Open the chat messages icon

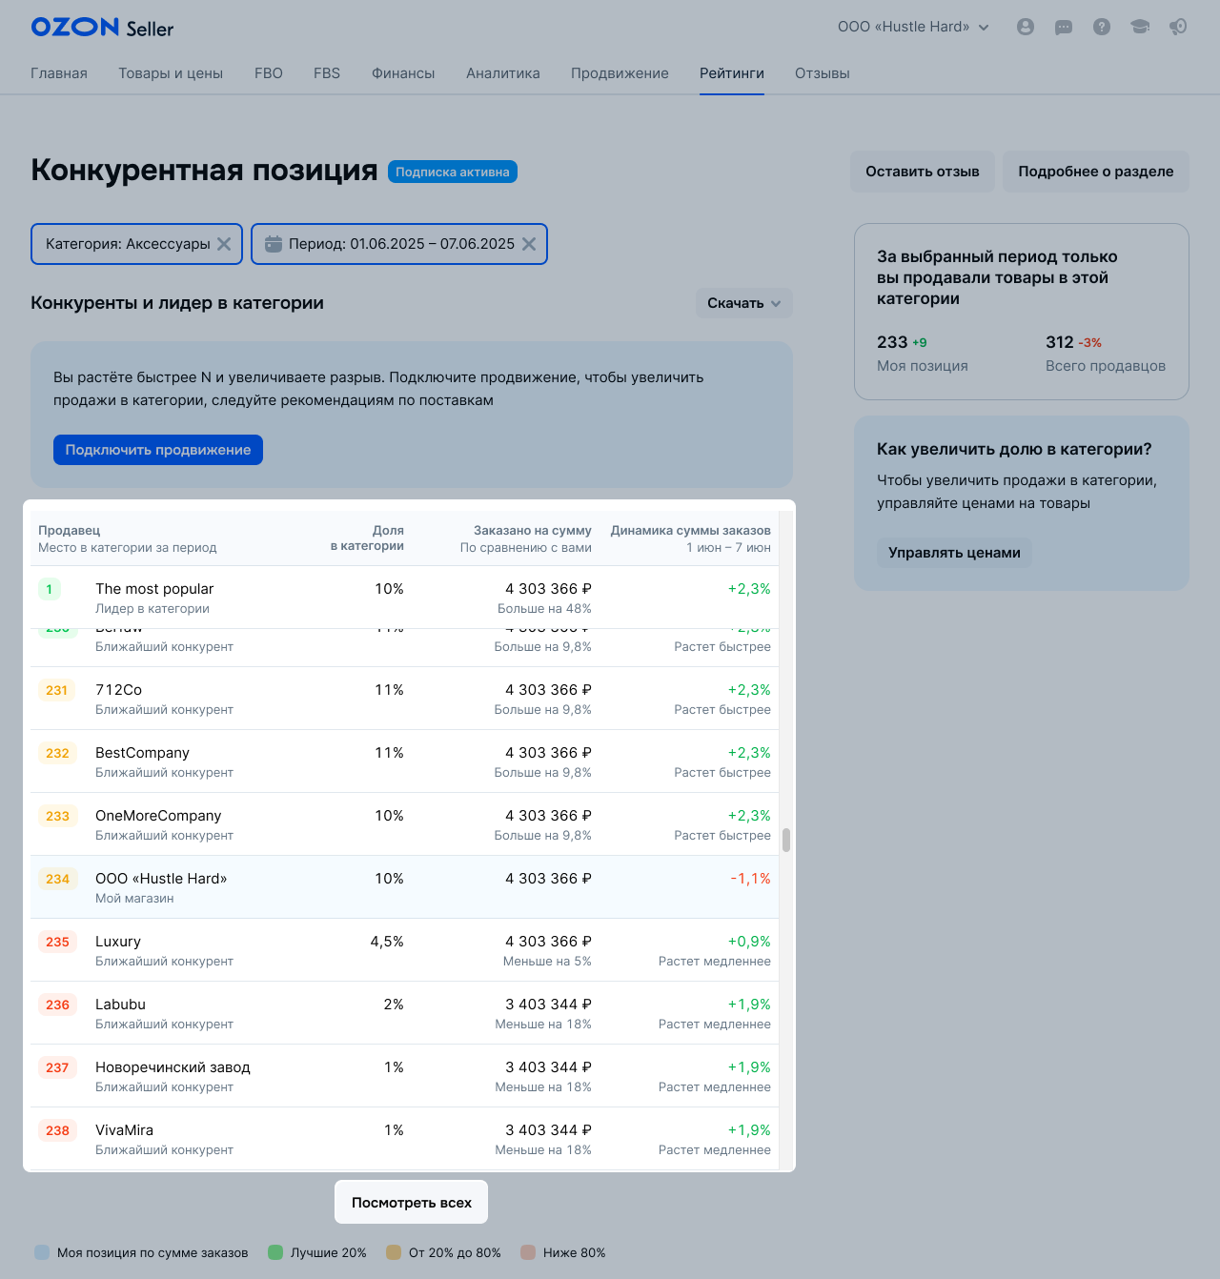(1064, 27)
